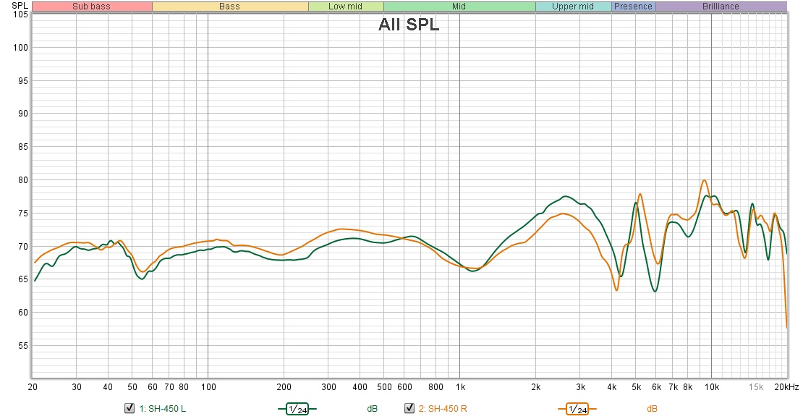Click the Brilliance frequency band label
The image size is (803, 419).
(721, 7)
